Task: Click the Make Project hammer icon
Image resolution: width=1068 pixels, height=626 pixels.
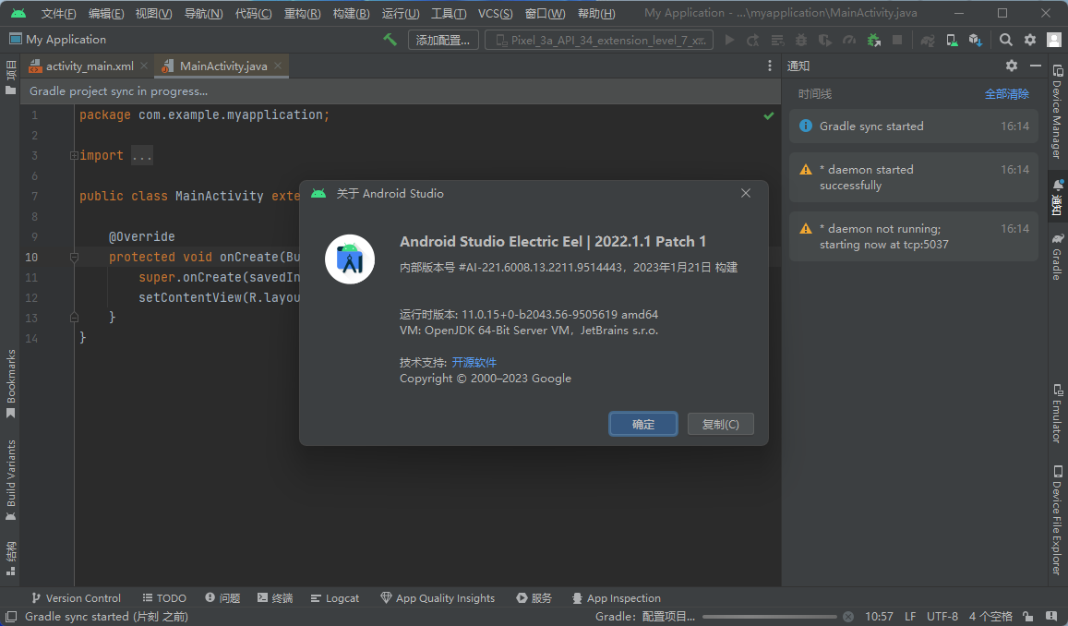Action: tap(390, 40)
